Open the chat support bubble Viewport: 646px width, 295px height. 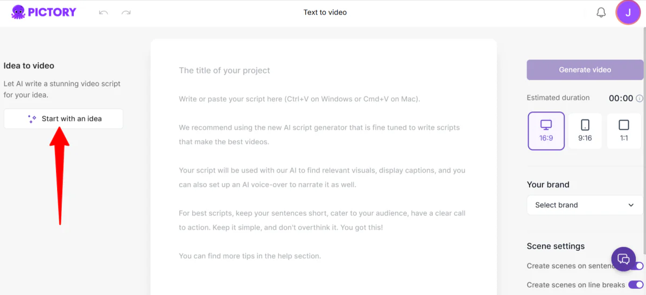tap(623, 258)
